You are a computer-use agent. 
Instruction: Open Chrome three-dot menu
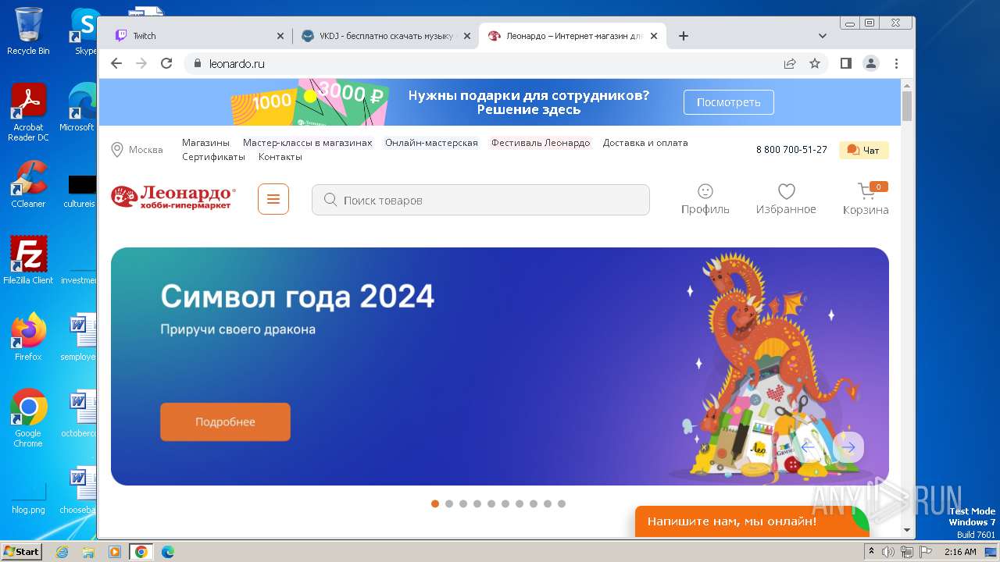pyautogui.click(x=896, y=63)
